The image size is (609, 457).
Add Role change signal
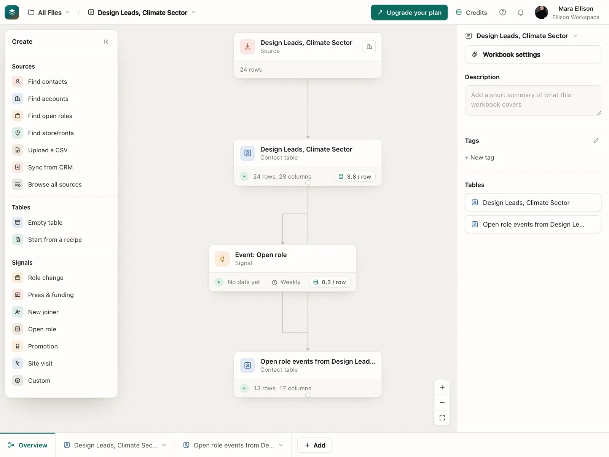click(61, 278)
